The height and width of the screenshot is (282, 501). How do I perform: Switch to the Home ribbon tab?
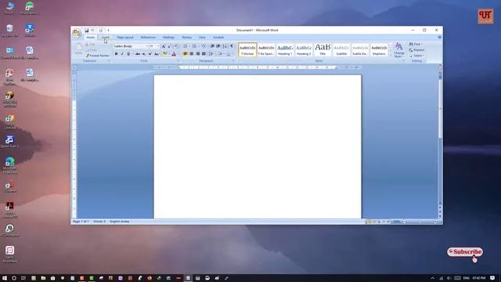pyautogui.click(x=91, y=38)
